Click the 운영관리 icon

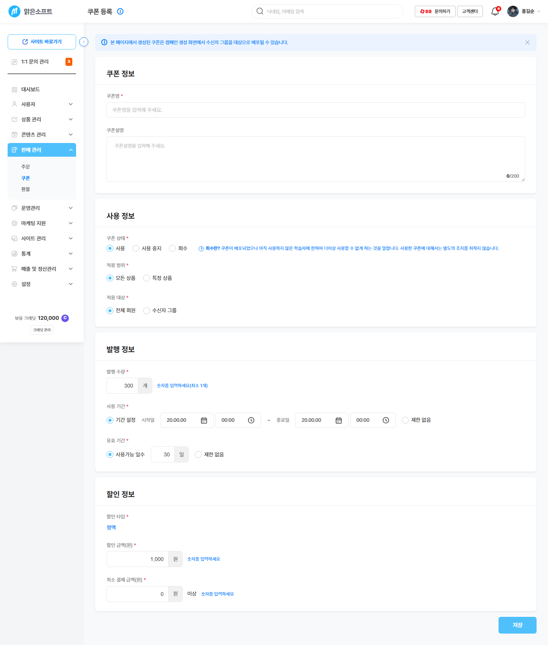click(x=14, y=208)
